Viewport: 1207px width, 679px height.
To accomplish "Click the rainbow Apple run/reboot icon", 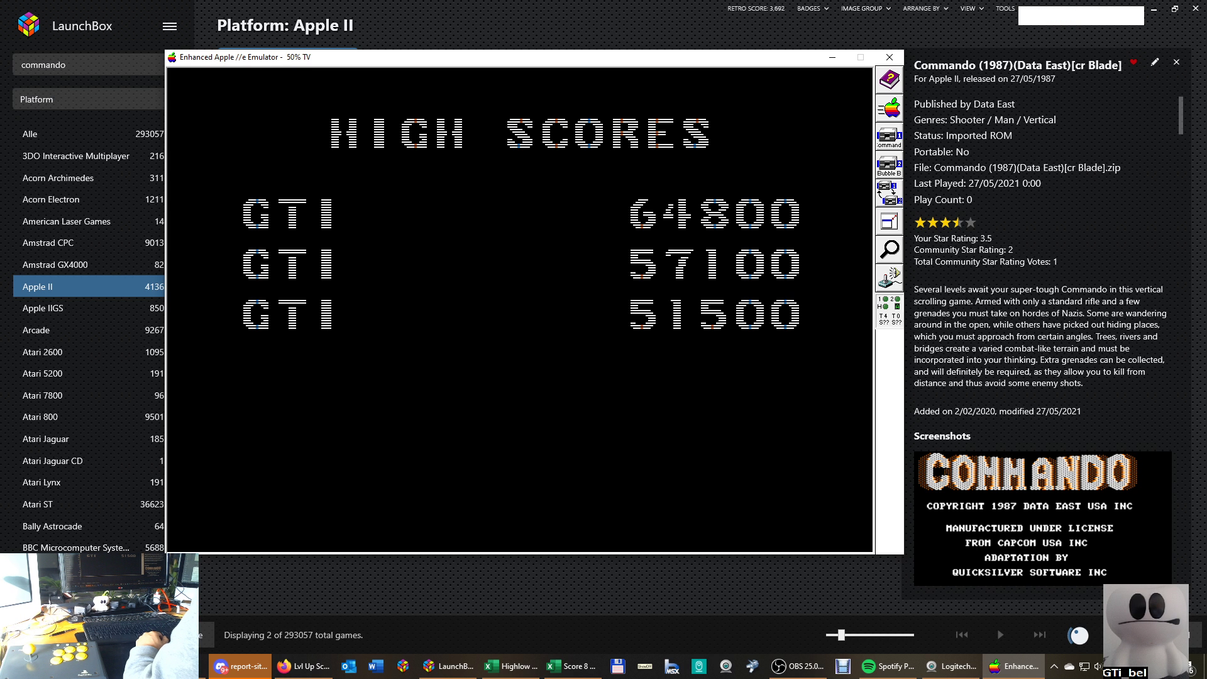I will point(889,108).
